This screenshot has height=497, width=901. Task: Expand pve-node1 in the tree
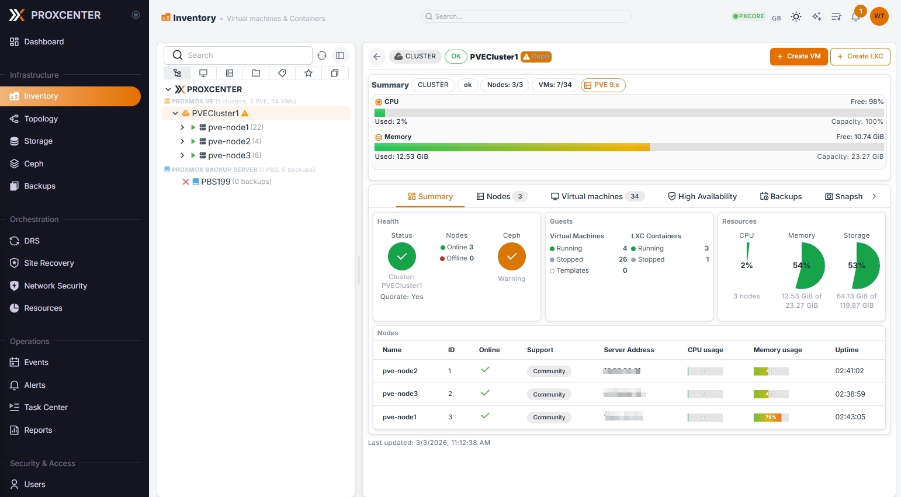182,127
